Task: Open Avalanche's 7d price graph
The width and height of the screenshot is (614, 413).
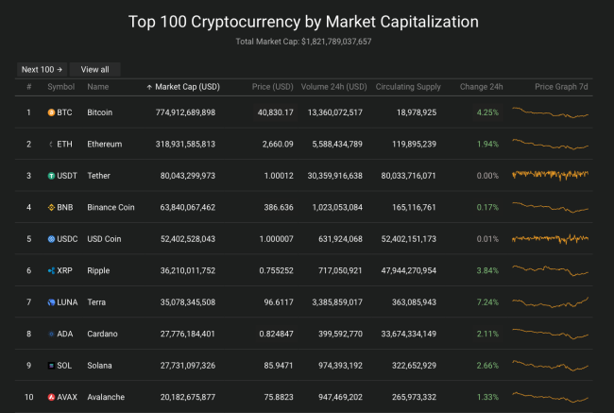Action: coord(550,397)
